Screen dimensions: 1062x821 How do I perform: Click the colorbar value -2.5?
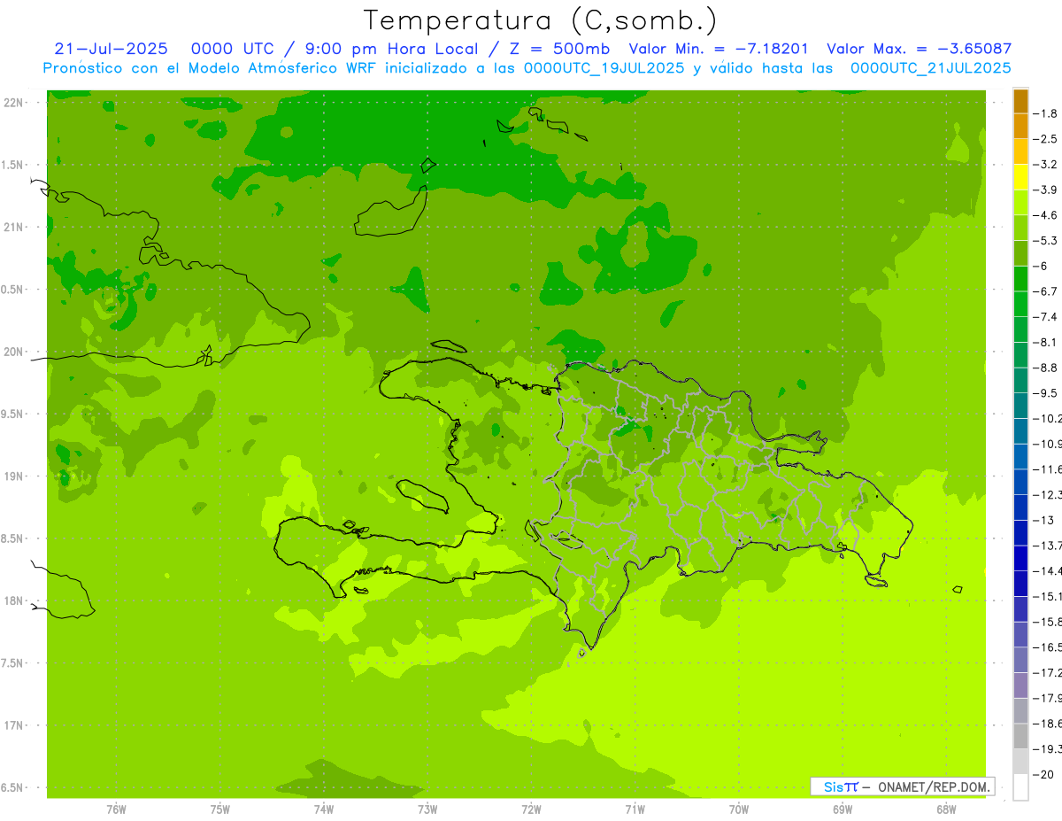point(1045,139)
